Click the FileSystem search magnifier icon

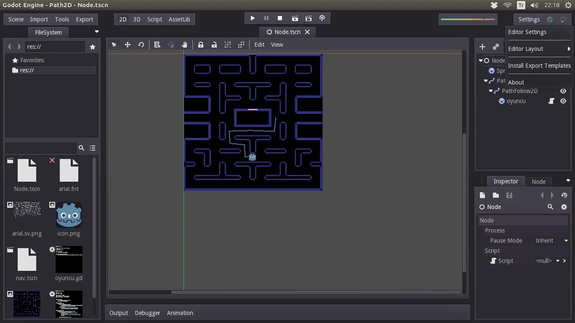click(x=81, y=148)
